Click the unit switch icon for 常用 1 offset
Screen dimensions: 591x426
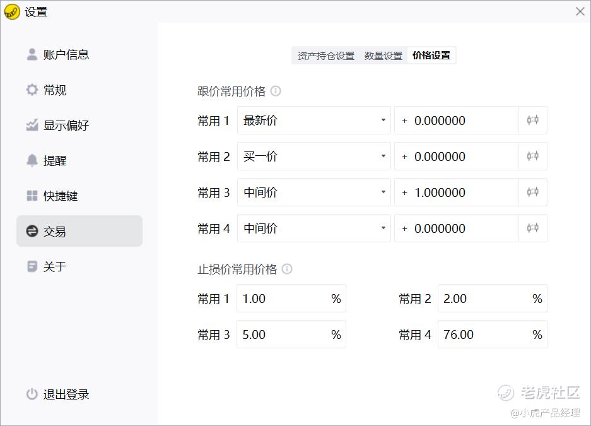click(x=532, y=121)
